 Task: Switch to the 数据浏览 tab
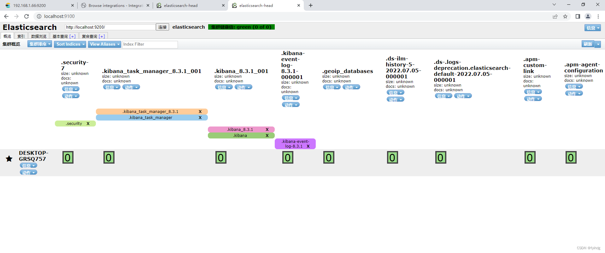click(x=39, y=36)
